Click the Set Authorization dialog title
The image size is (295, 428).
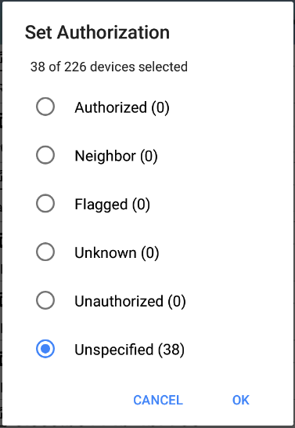(97, 32)
